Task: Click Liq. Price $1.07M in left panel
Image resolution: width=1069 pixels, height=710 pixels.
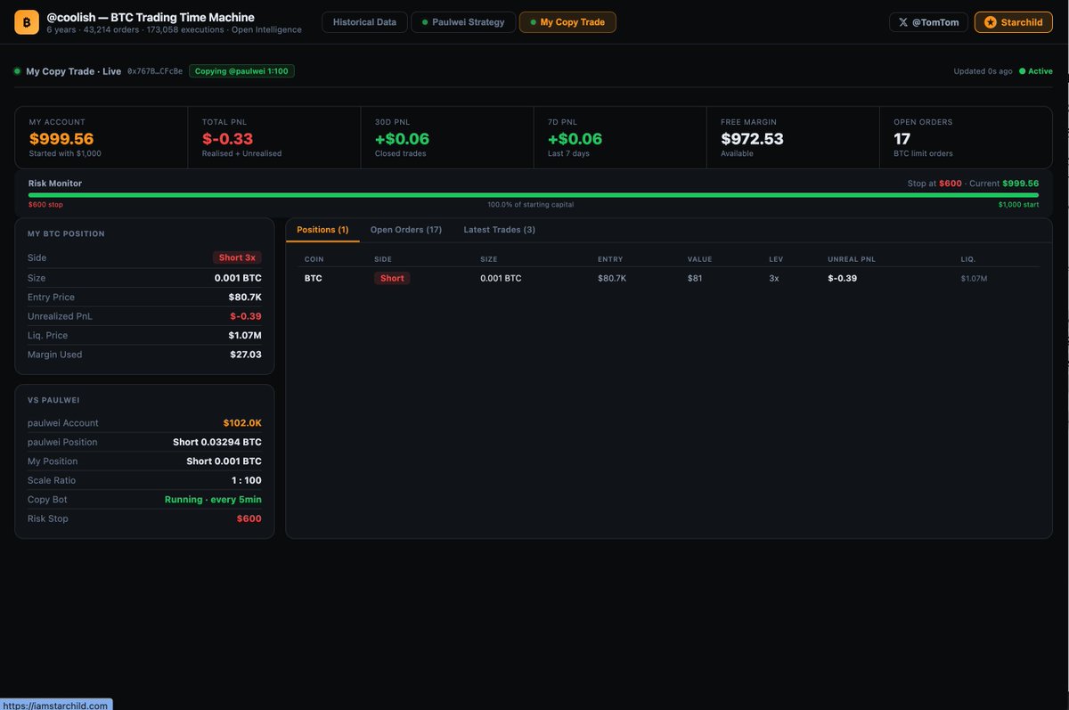Action: tap(246, 336)
